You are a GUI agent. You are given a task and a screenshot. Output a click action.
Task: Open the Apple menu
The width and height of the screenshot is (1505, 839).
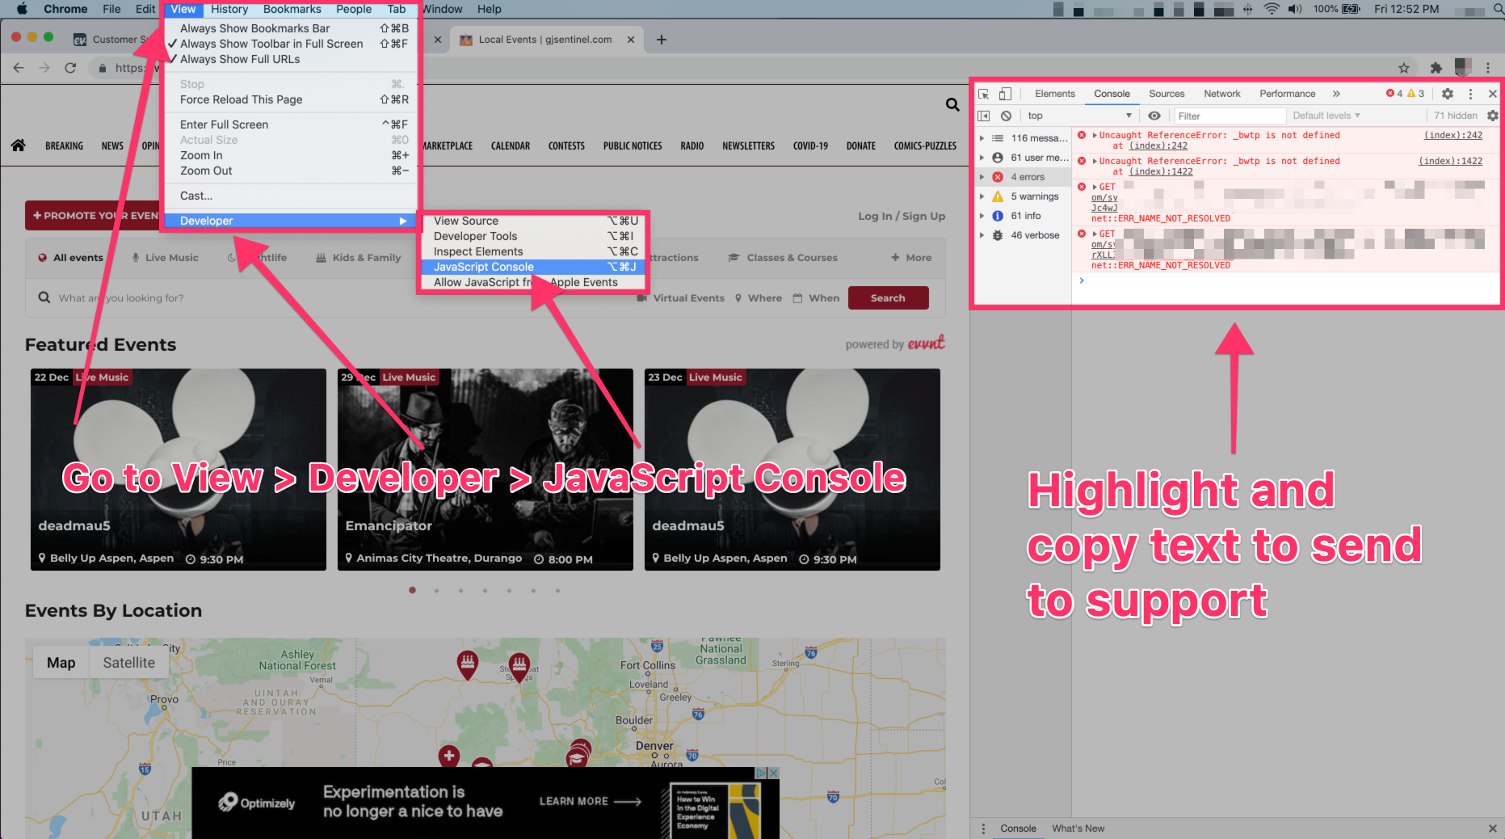click(x=22, y=9)
